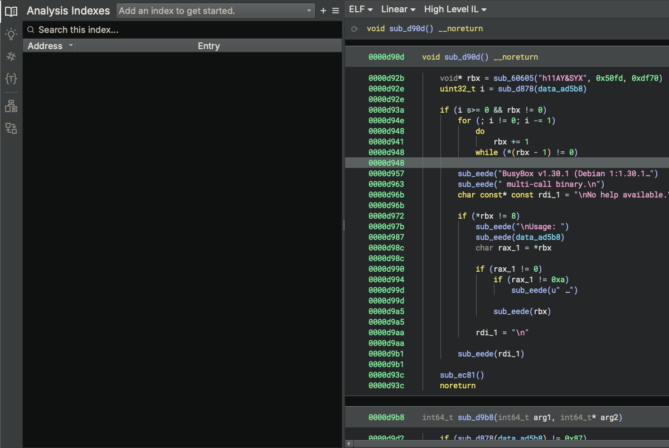Open the Linear view type dropdown
This screenshot has width=669, height=448.
[398, 9]
